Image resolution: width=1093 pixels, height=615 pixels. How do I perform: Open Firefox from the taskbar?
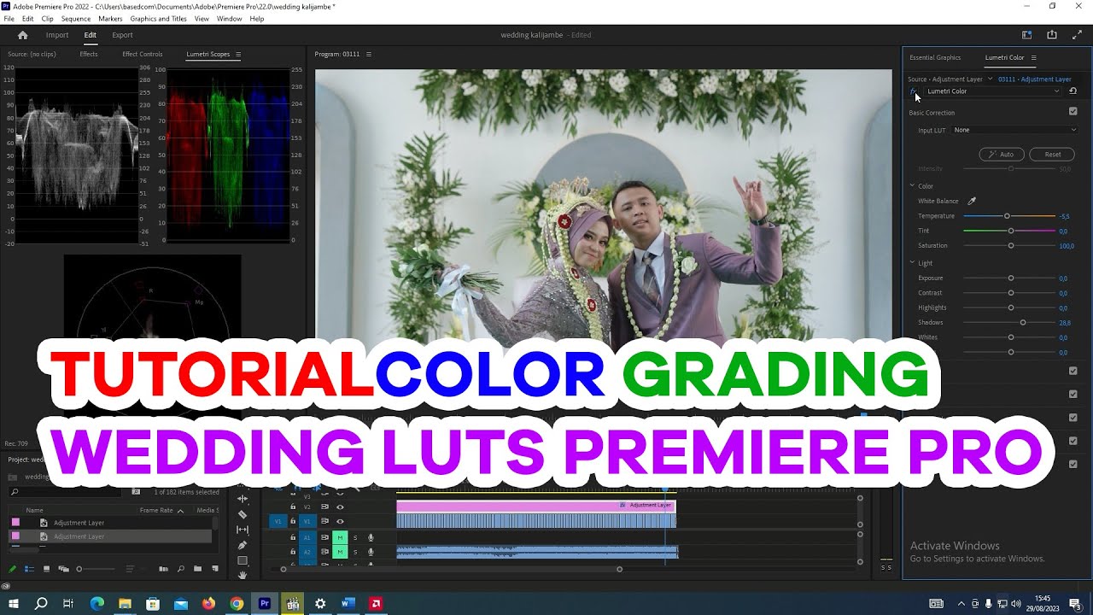(209, 604)
